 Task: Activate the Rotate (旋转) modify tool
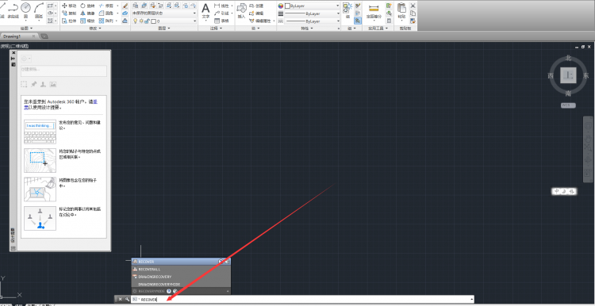point(87,6)
